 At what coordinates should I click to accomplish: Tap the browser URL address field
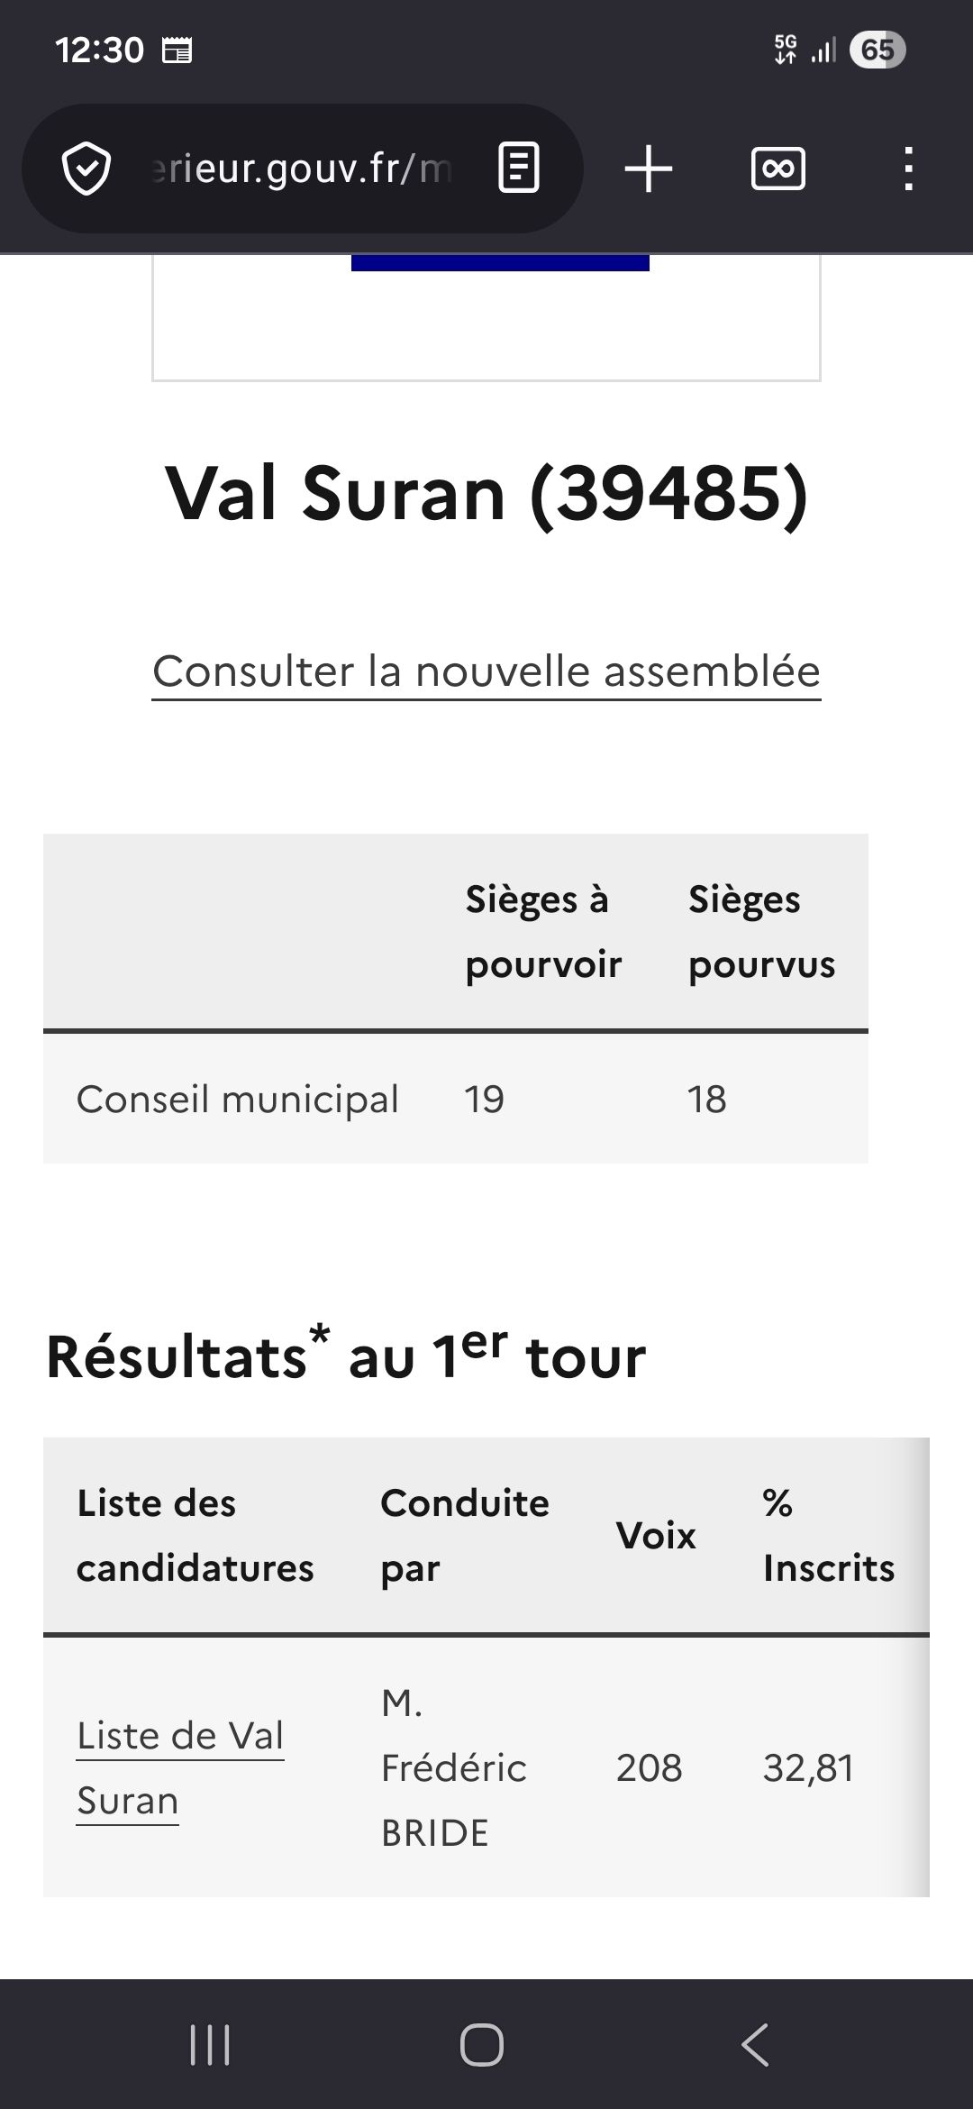(x=302, y=169)
